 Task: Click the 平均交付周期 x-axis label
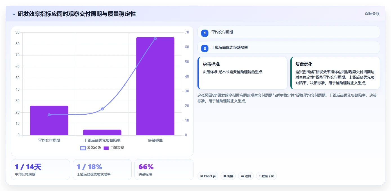click(49, 140)
